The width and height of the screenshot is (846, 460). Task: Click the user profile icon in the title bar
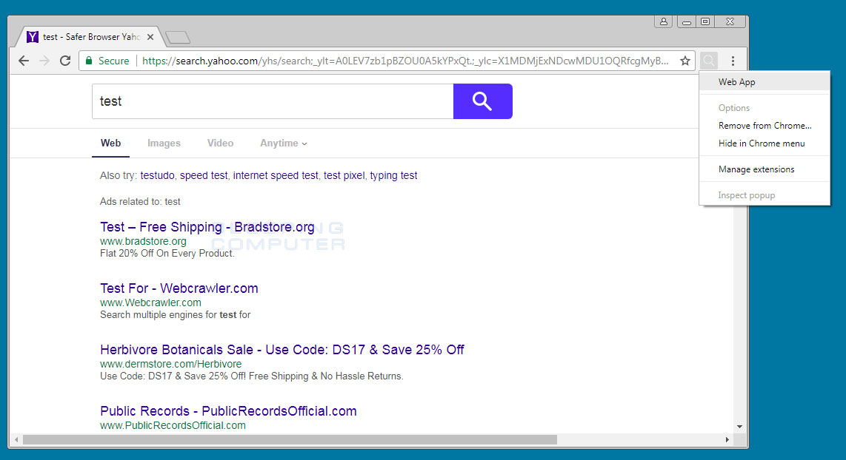pyautogui.click(x=663, y=21)
